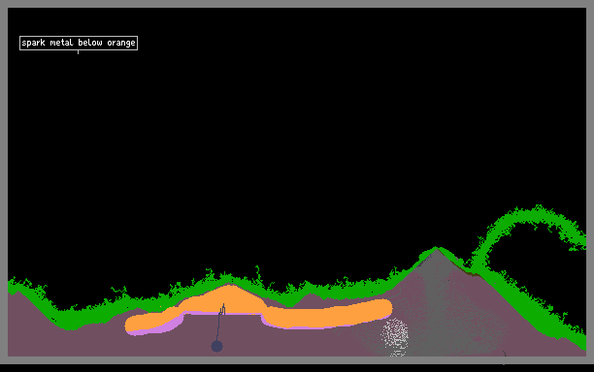Click the dark blue metal ball
Screen dimensions: 594x372
216,346
